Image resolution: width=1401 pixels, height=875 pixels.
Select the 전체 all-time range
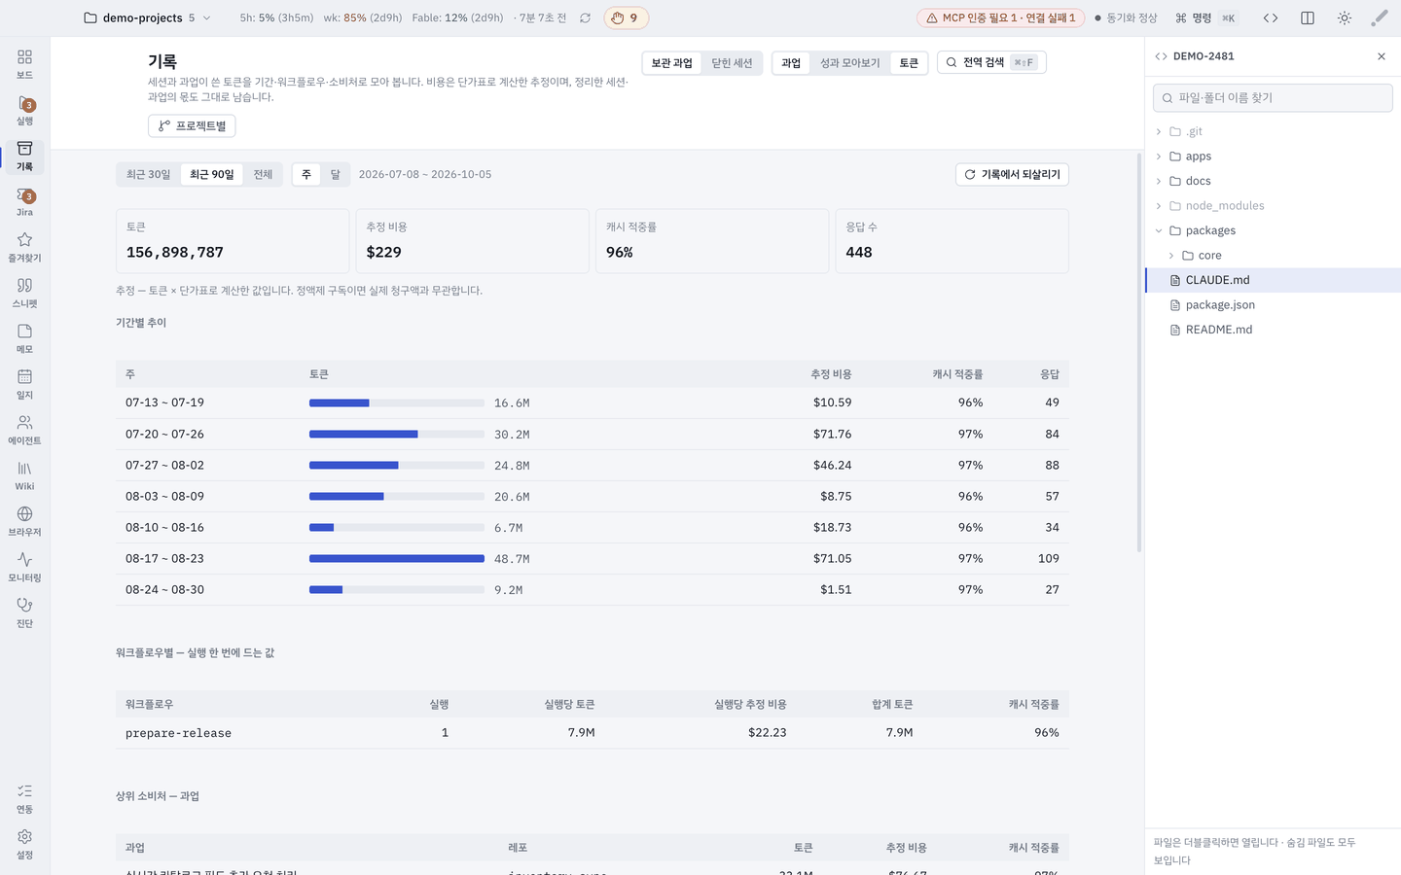[x=263, y=174]
